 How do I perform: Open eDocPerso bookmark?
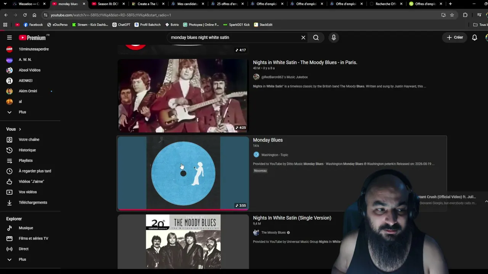point(57,25)
